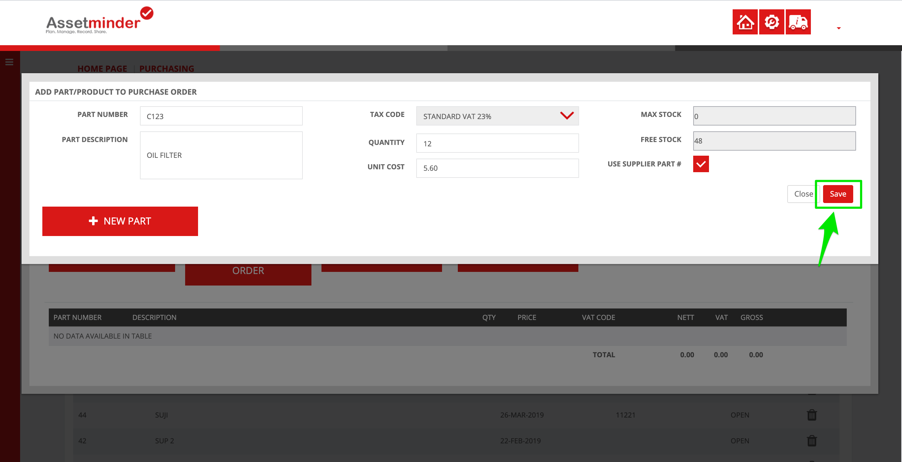Sort by PART NUMBER column header

point(77,317)
